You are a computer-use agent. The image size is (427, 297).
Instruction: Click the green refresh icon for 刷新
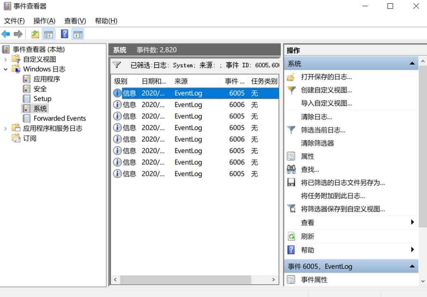click(291, 236)
